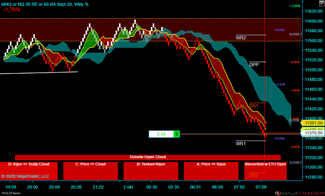Click the A: Price <> Kijun panel
This screenshot has height=196, width=325.
pos(211,171)
